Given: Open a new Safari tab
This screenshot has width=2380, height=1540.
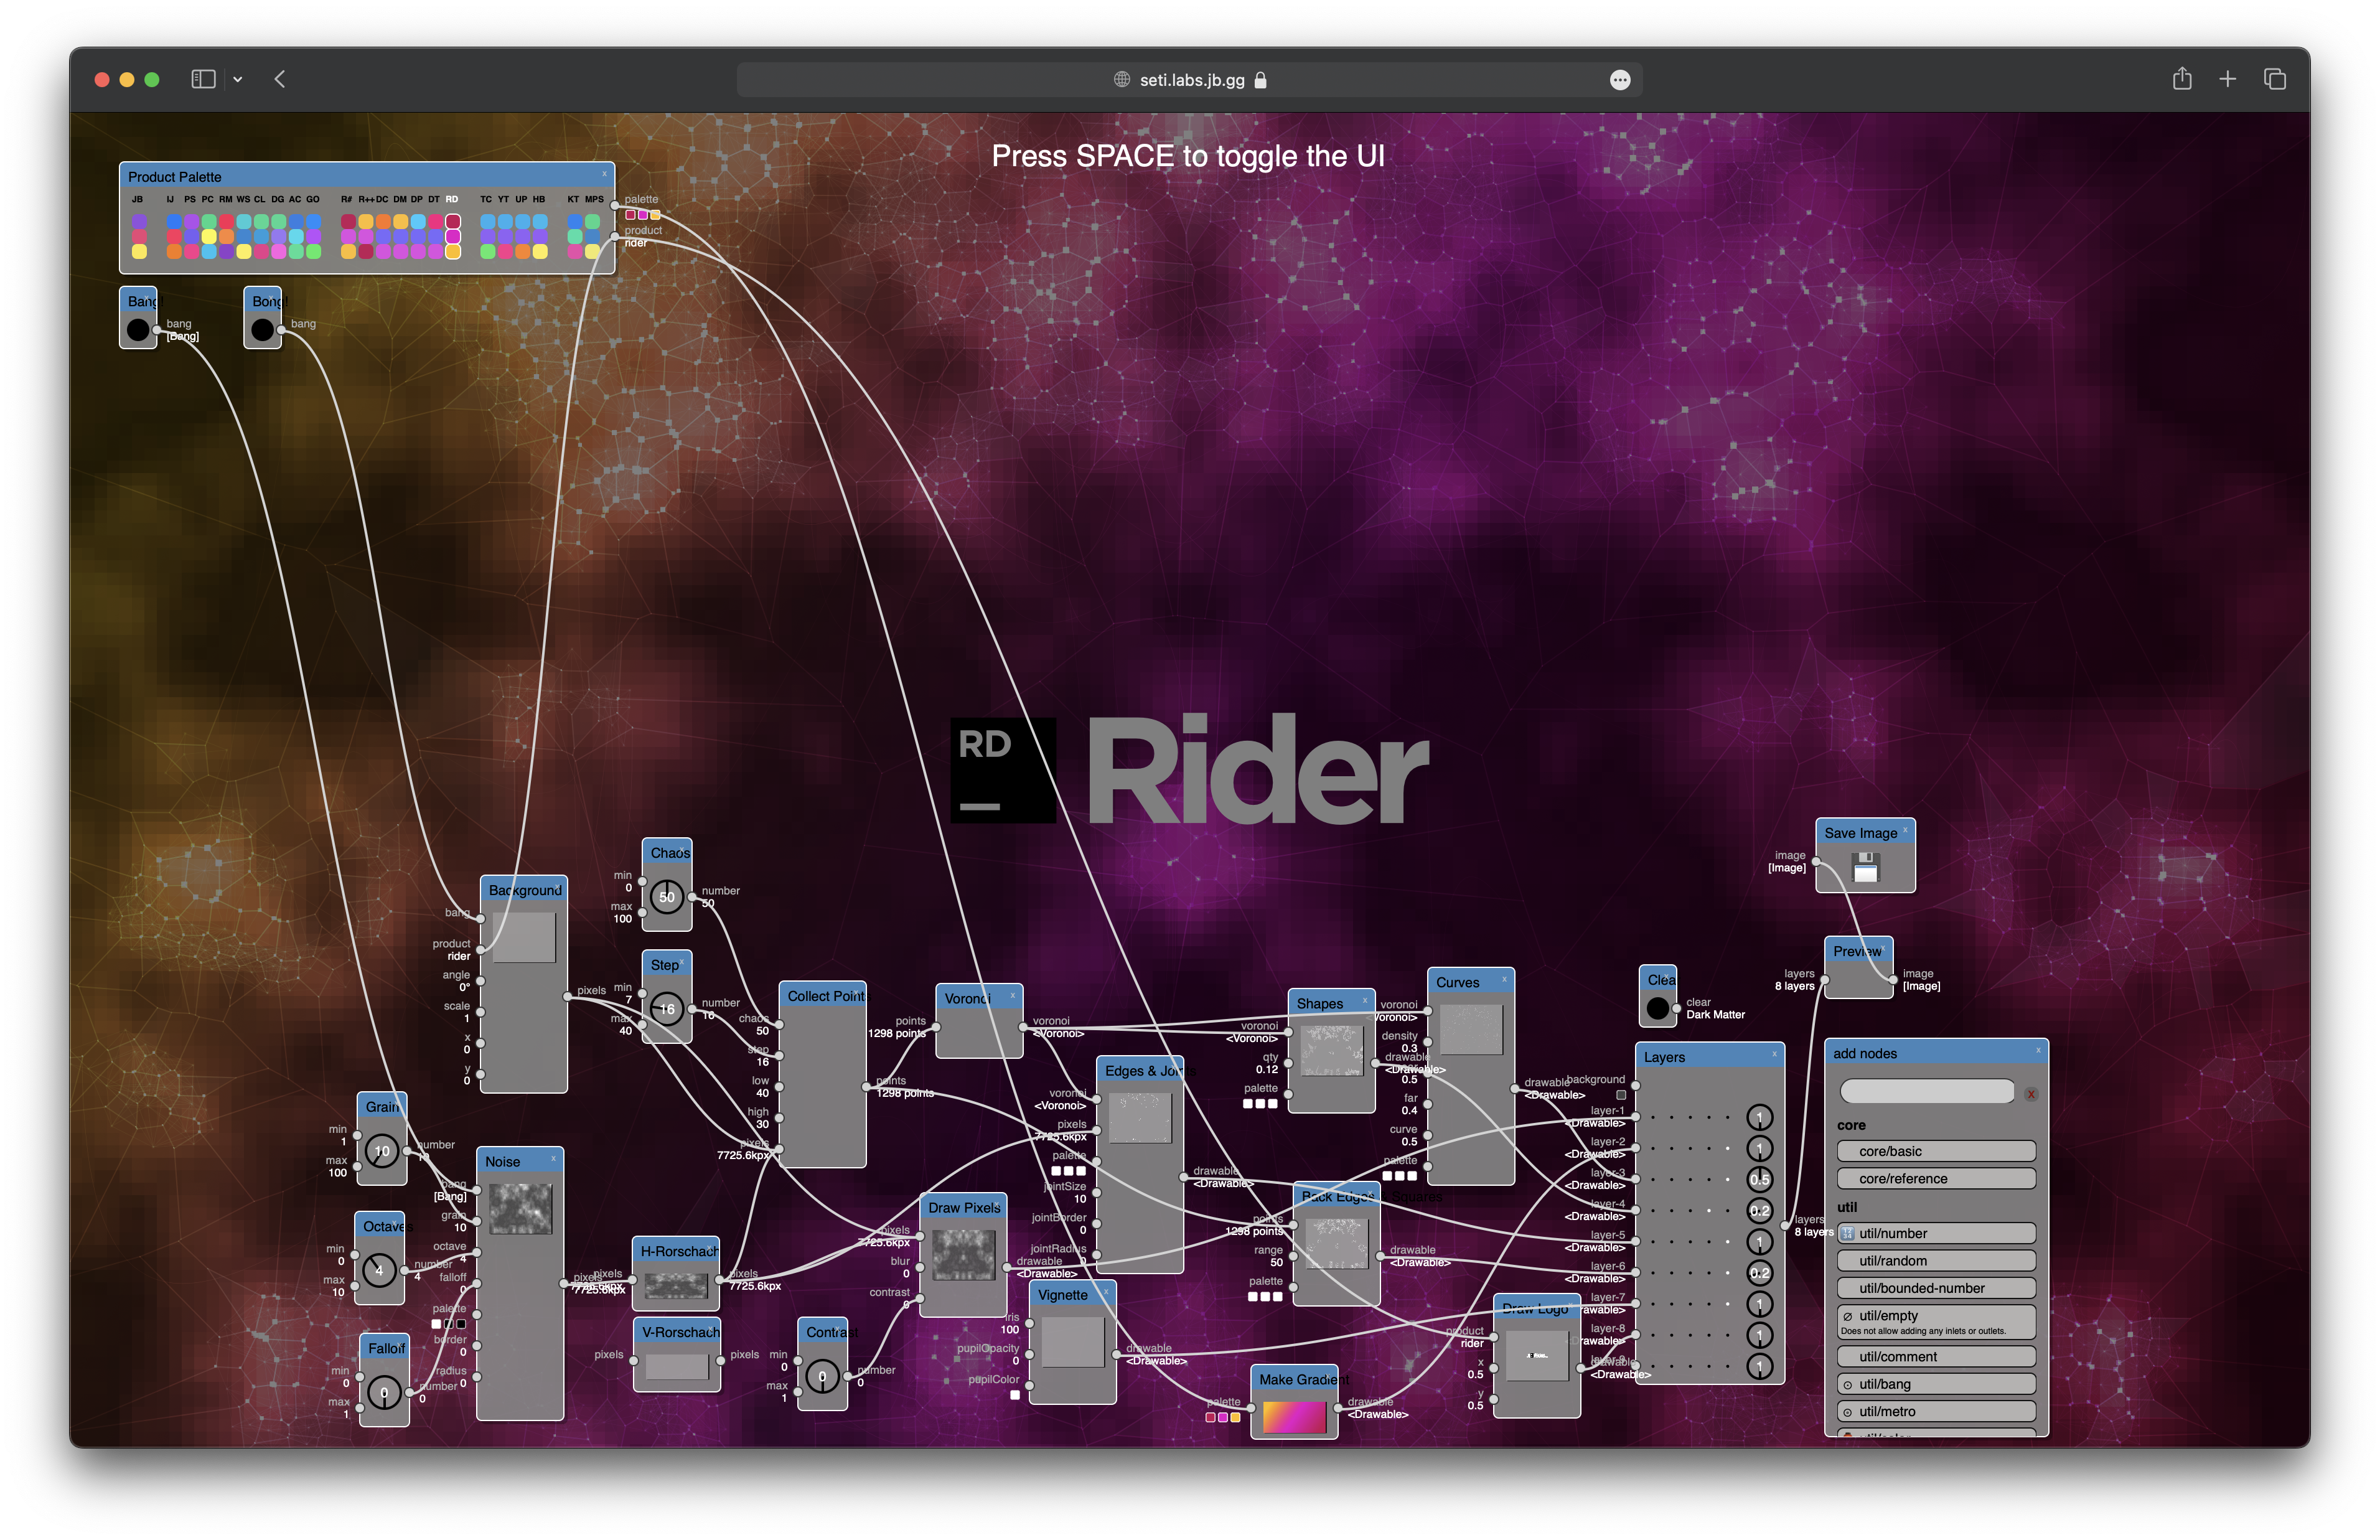Looking at the screenshot, I should click(2228, 79).
